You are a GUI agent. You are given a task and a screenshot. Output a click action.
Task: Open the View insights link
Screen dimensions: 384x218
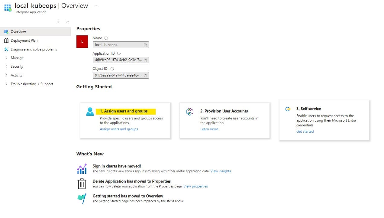pos(221,171)
